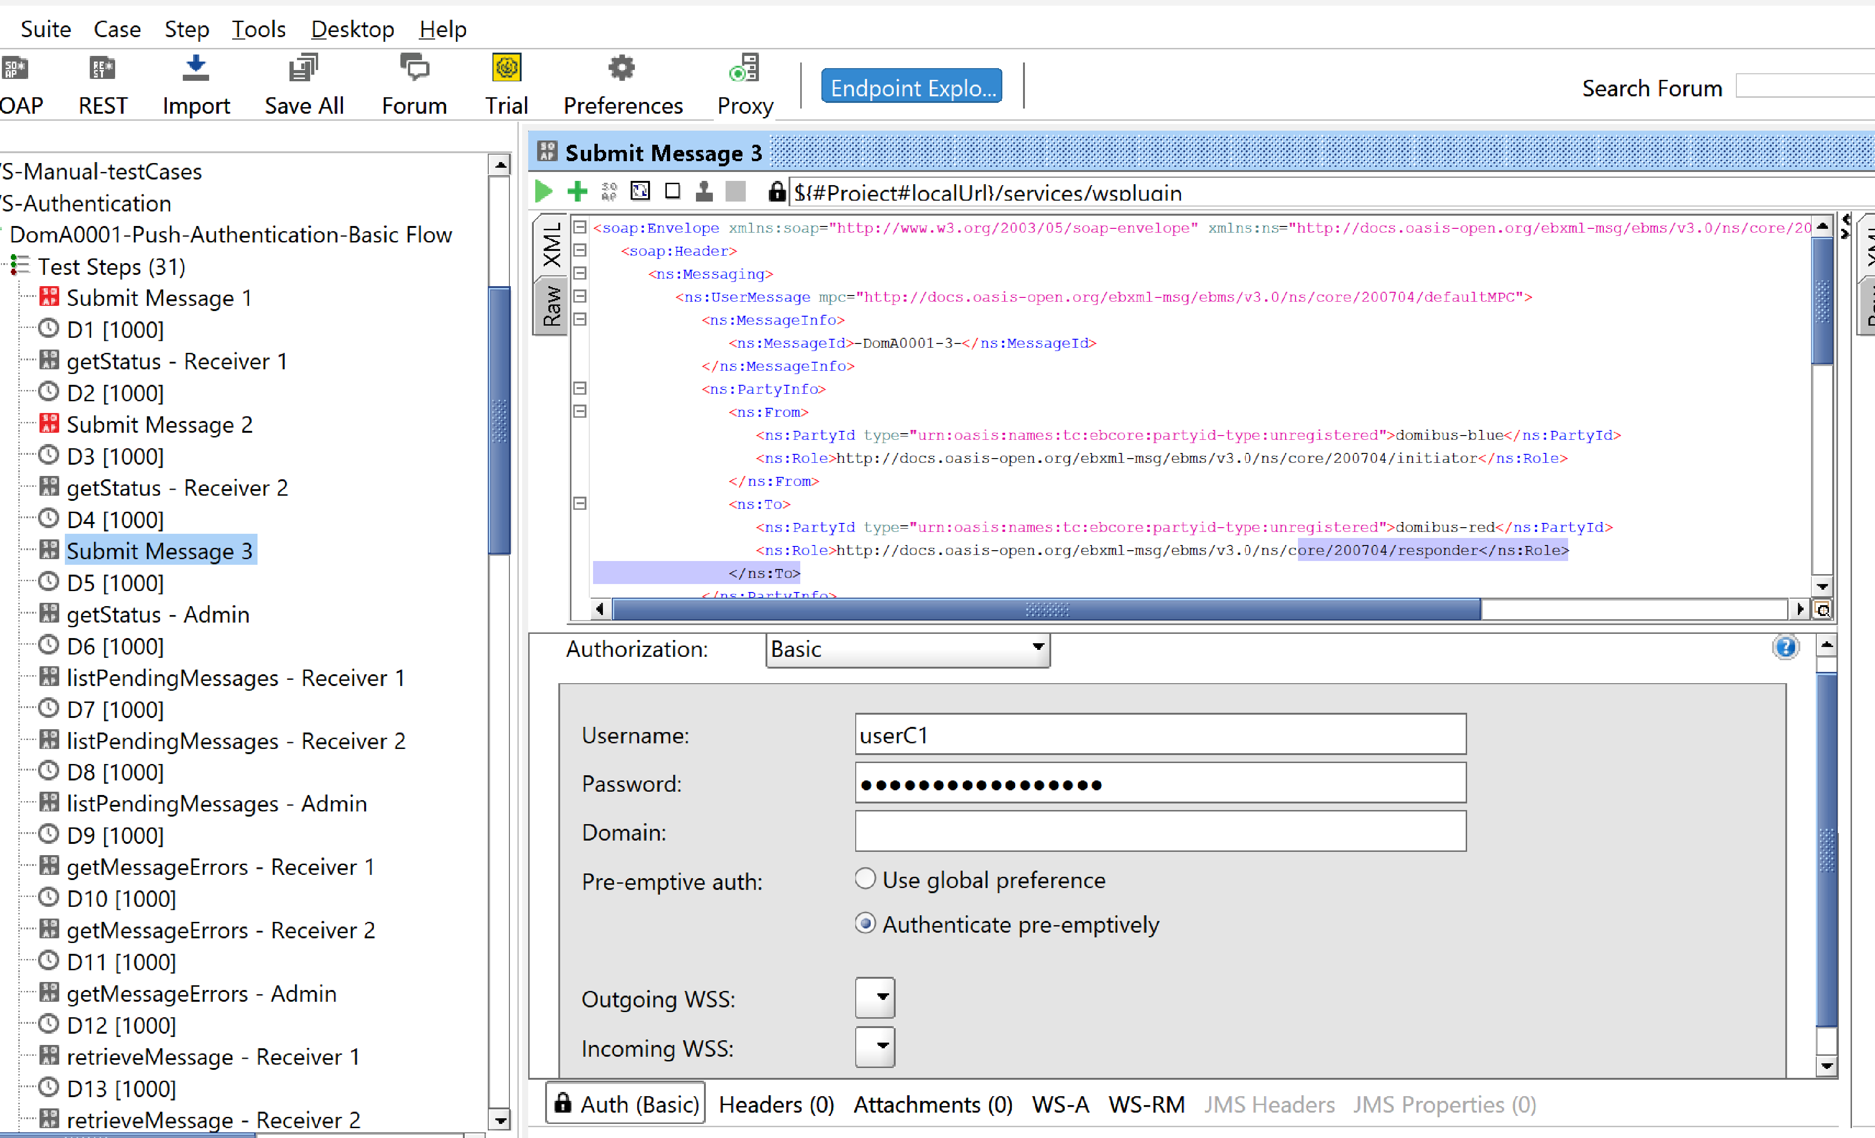Open the Outgoing WSS dropdown

(x=875, y=997)
